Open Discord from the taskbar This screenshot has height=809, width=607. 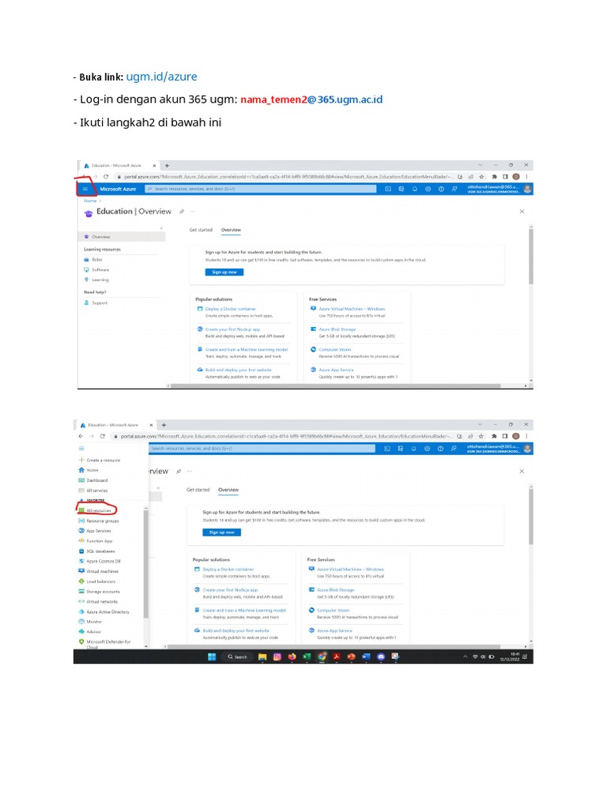click(381, 657)
